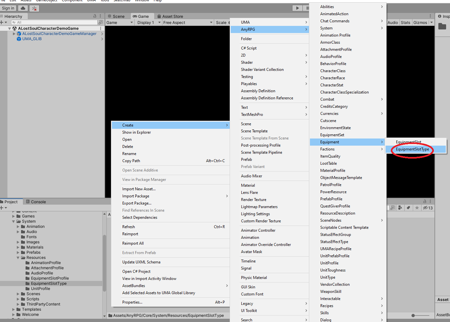Click Properties... in context menu
Image resolution: width=450 pixels, height=322 pixels.
170,302
